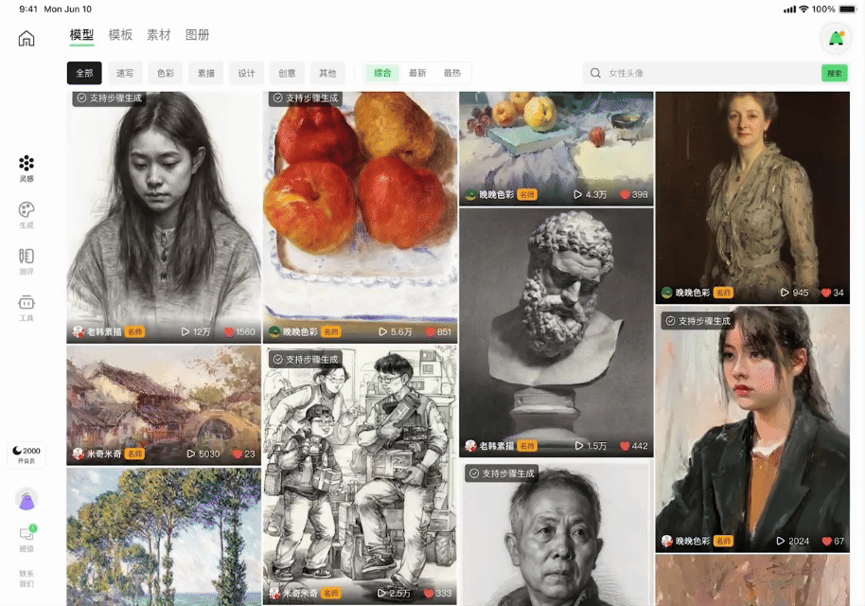Open the old village bridge watercolor

click(x=164, y=405)
